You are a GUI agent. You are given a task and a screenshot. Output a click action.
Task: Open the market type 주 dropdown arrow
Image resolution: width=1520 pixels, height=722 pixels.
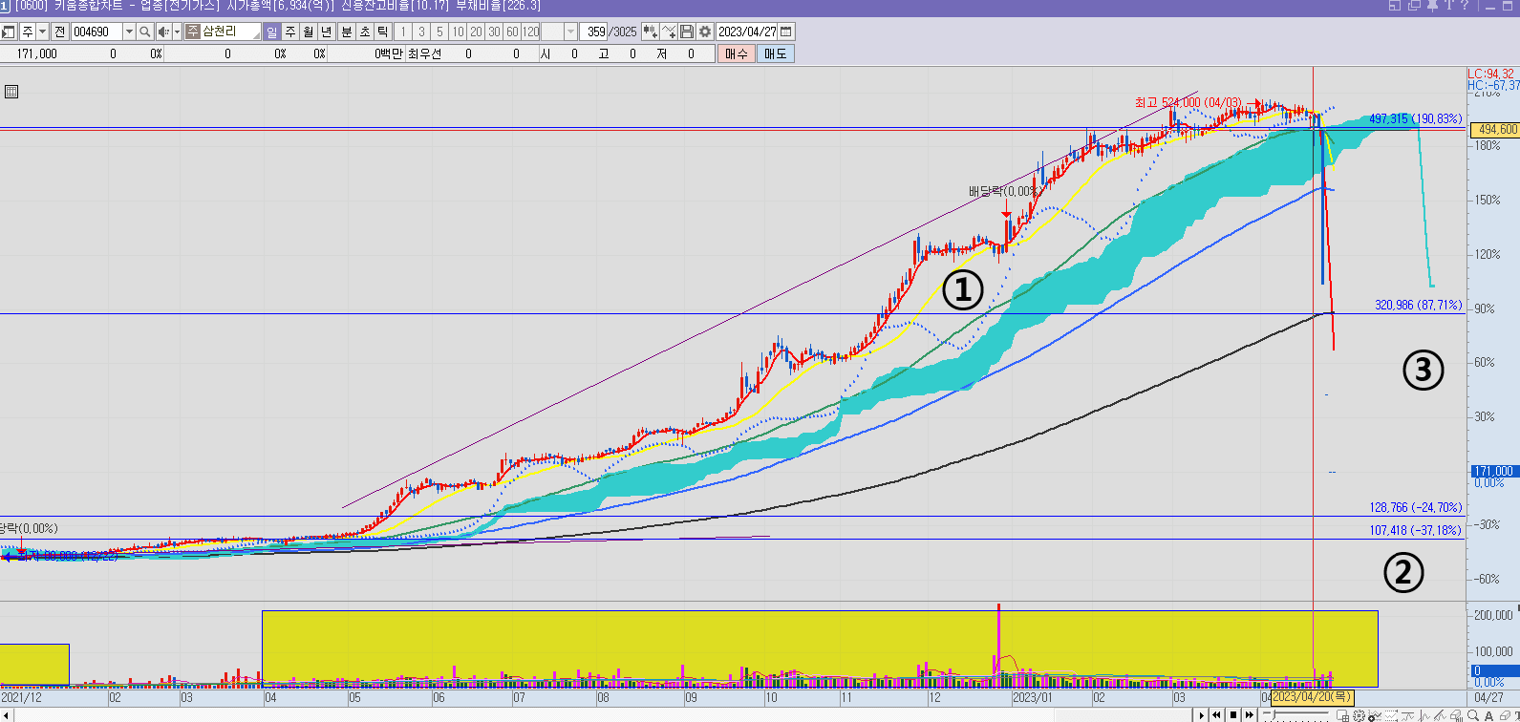42,32
